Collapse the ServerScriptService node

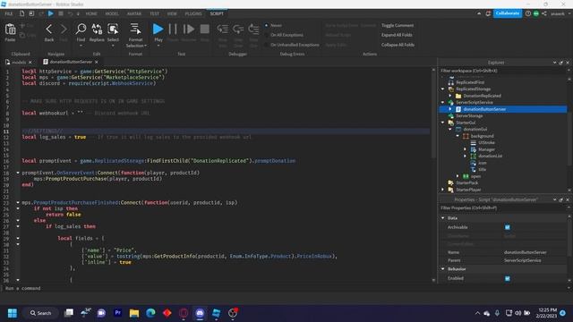coord(443,102)
